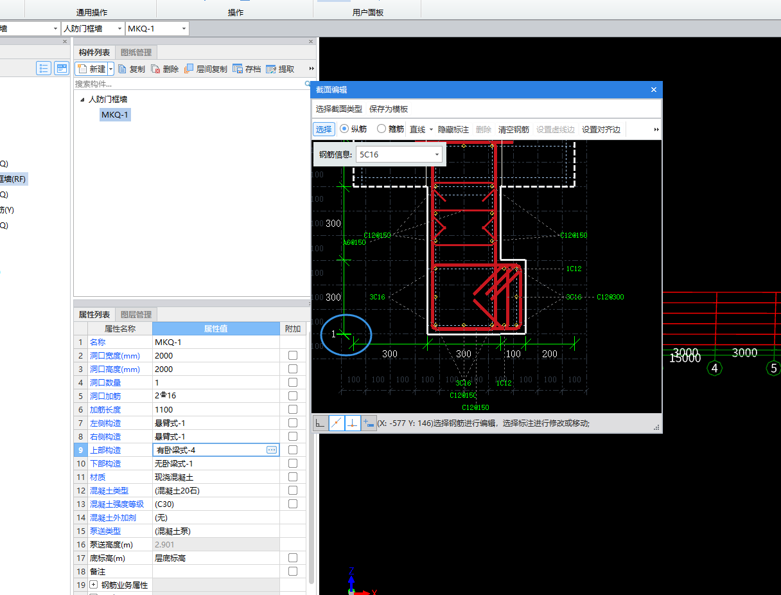Viewport: 781px width, 595px height.
Task: Click the 下部构造 value 无卧梁式-1
Action: pos(216,463)
